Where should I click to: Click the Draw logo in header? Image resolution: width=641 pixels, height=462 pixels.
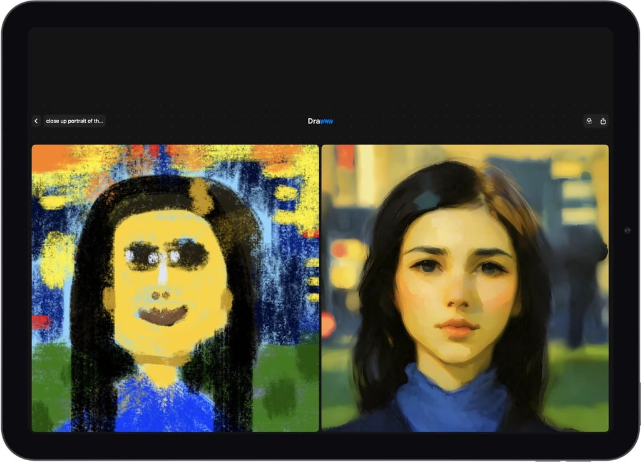click(x=320, y=121)
